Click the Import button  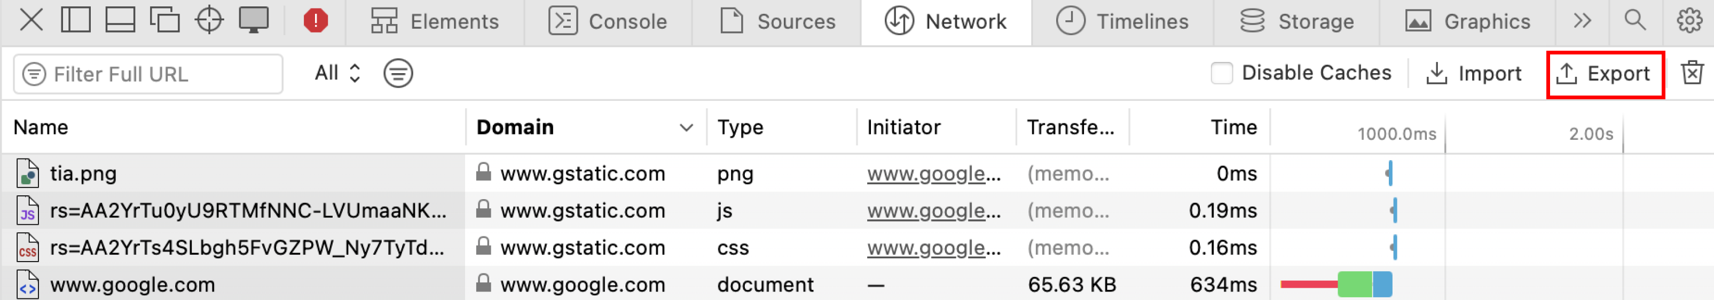[1473, 74]
